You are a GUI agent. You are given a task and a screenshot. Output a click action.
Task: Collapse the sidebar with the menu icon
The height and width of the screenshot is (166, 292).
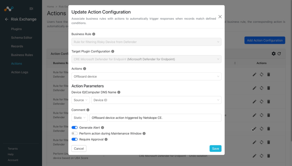[31, 9]
